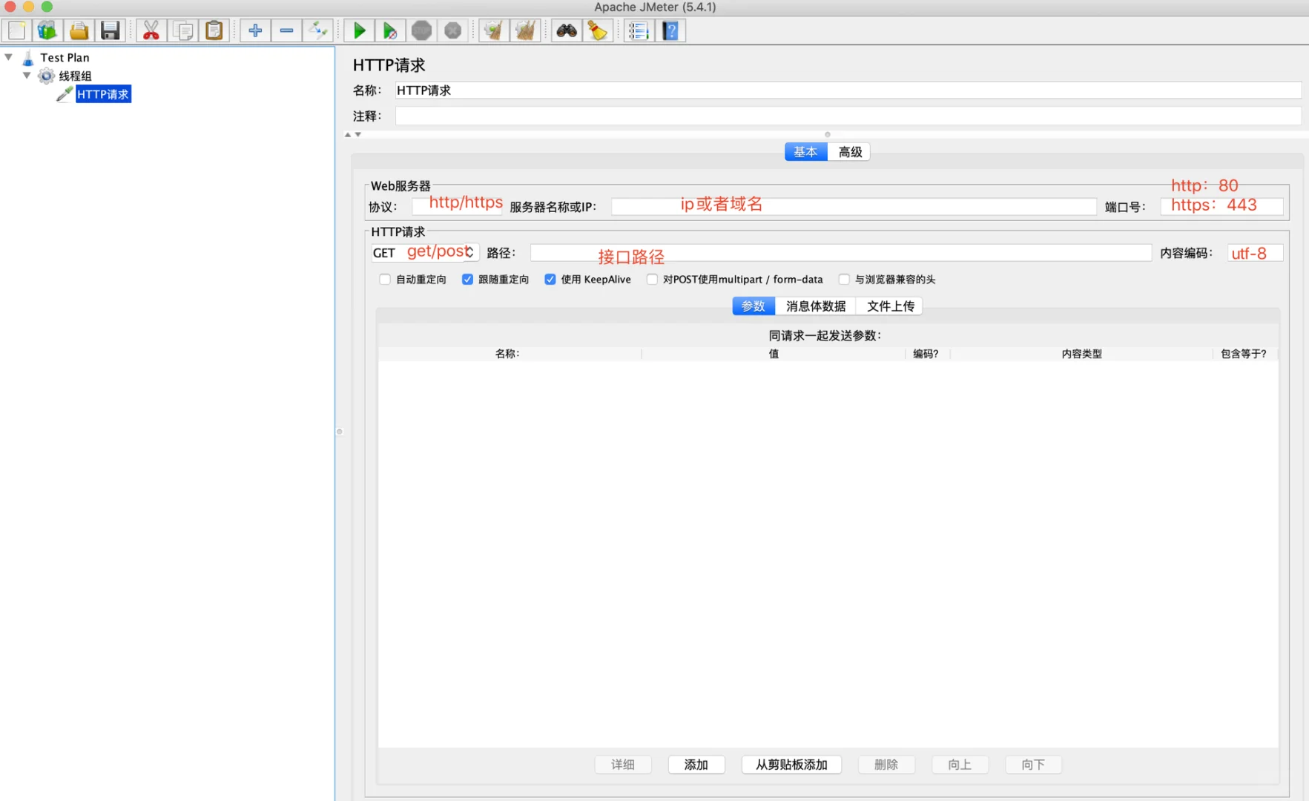Click the Copy icon in the toolbar
This screenshot has width=1309, height=801.
[182, 30]
